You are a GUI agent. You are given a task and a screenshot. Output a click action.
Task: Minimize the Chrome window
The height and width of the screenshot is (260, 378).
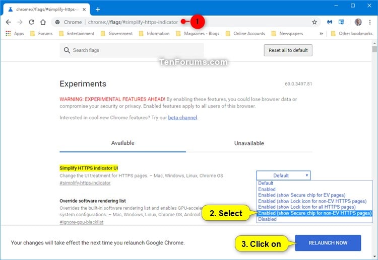coord(336,6)
